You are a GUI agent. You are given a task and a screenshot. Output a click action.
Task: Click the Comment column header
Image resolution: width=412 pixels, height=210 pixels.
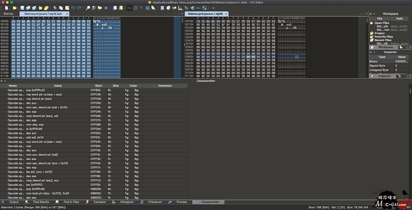tap(165, 85)
